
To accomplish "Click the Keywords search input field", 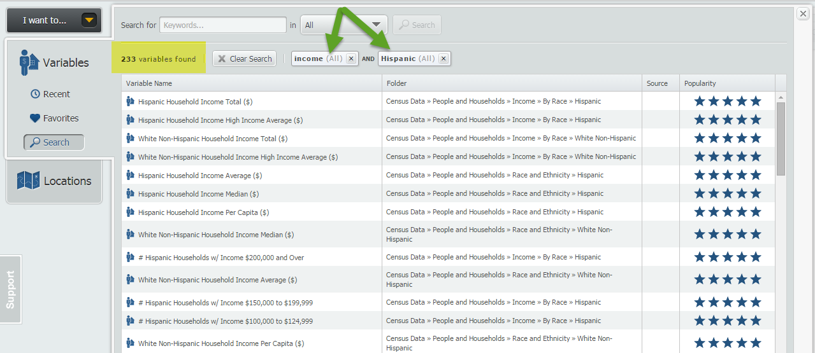I will [223, 25].
